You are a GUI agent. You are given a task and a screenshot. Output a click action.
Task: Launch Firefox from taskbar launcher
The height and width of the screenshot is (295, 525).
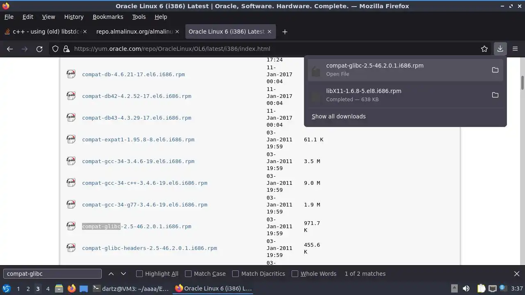click(x=71, y=288)
